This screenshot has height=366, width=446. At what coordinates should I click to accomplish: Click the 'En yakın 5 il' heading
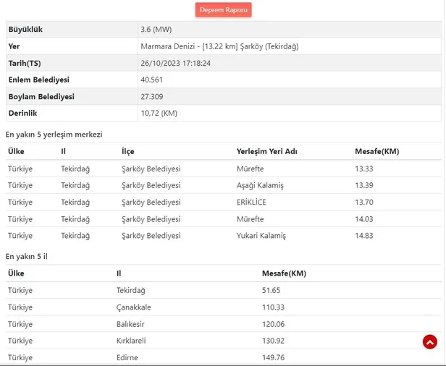(x=27, y=256)
